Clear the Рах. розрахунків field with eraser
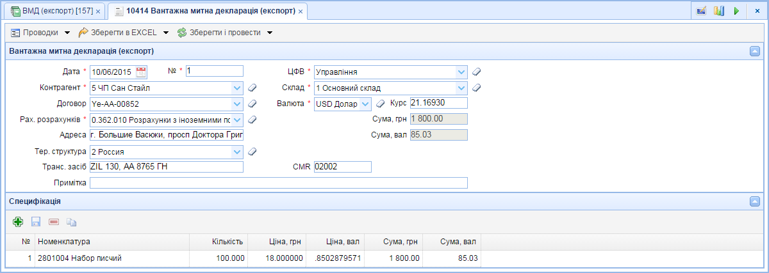Image resolution: width=769 pixels, height=273 pixels. click(x=252, y=119)
